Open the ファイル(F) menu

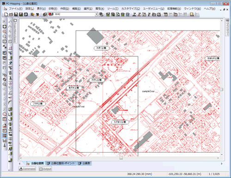click(x=16, y=9)
